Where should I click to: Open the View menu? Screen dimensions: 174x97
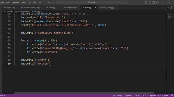point(24,2)
